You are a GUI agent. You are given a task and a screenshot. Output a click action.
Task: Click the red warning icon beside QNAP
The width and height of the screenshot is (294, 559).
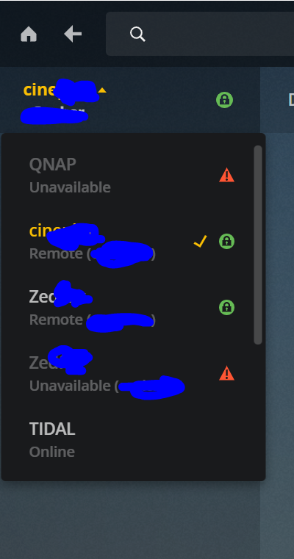[226, 176]
